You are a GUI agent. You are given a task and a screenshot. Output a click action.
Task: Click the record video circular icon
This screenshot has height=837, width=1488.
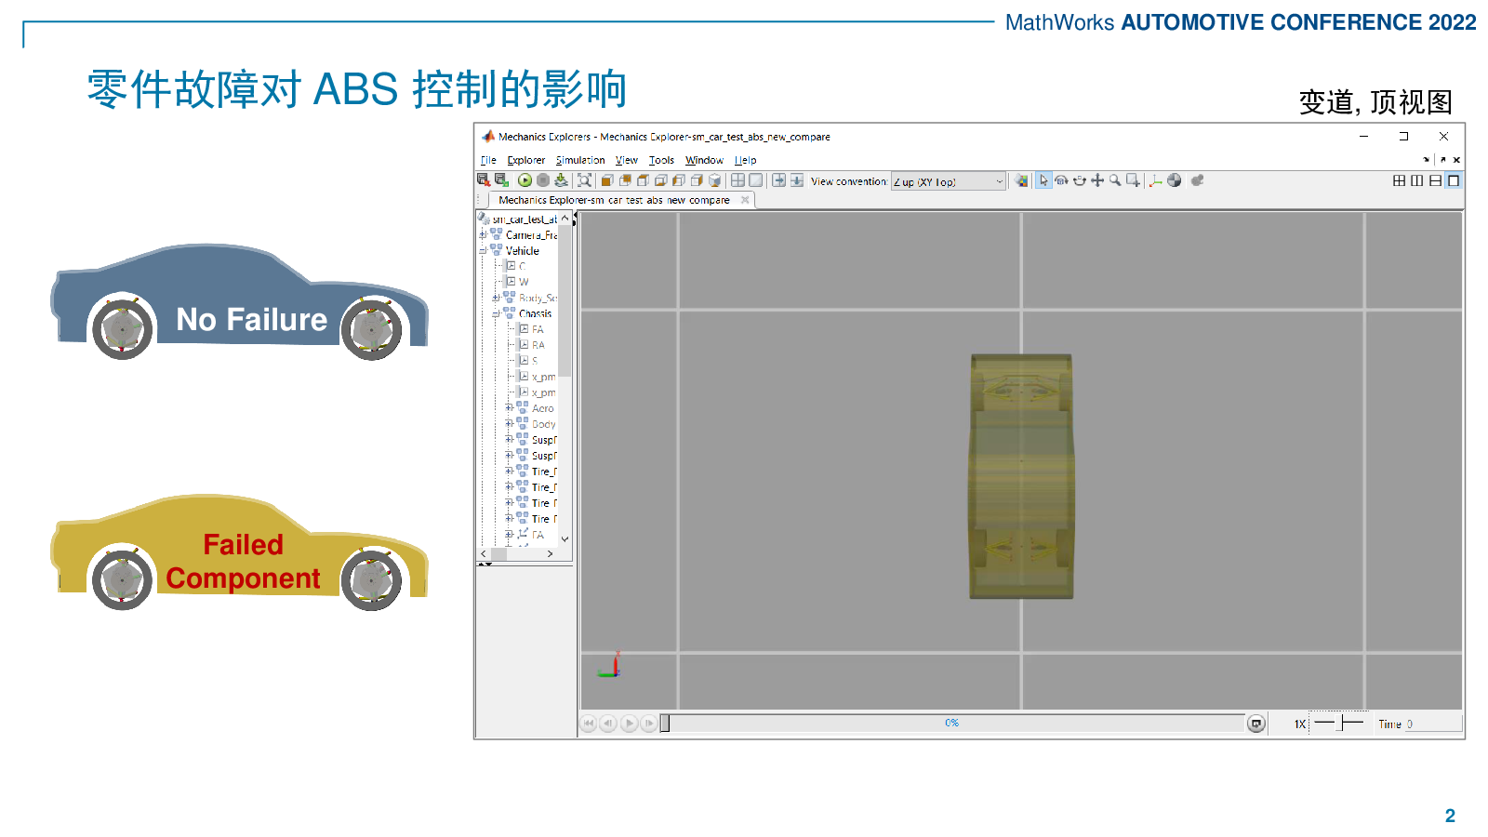point(1255,724)
